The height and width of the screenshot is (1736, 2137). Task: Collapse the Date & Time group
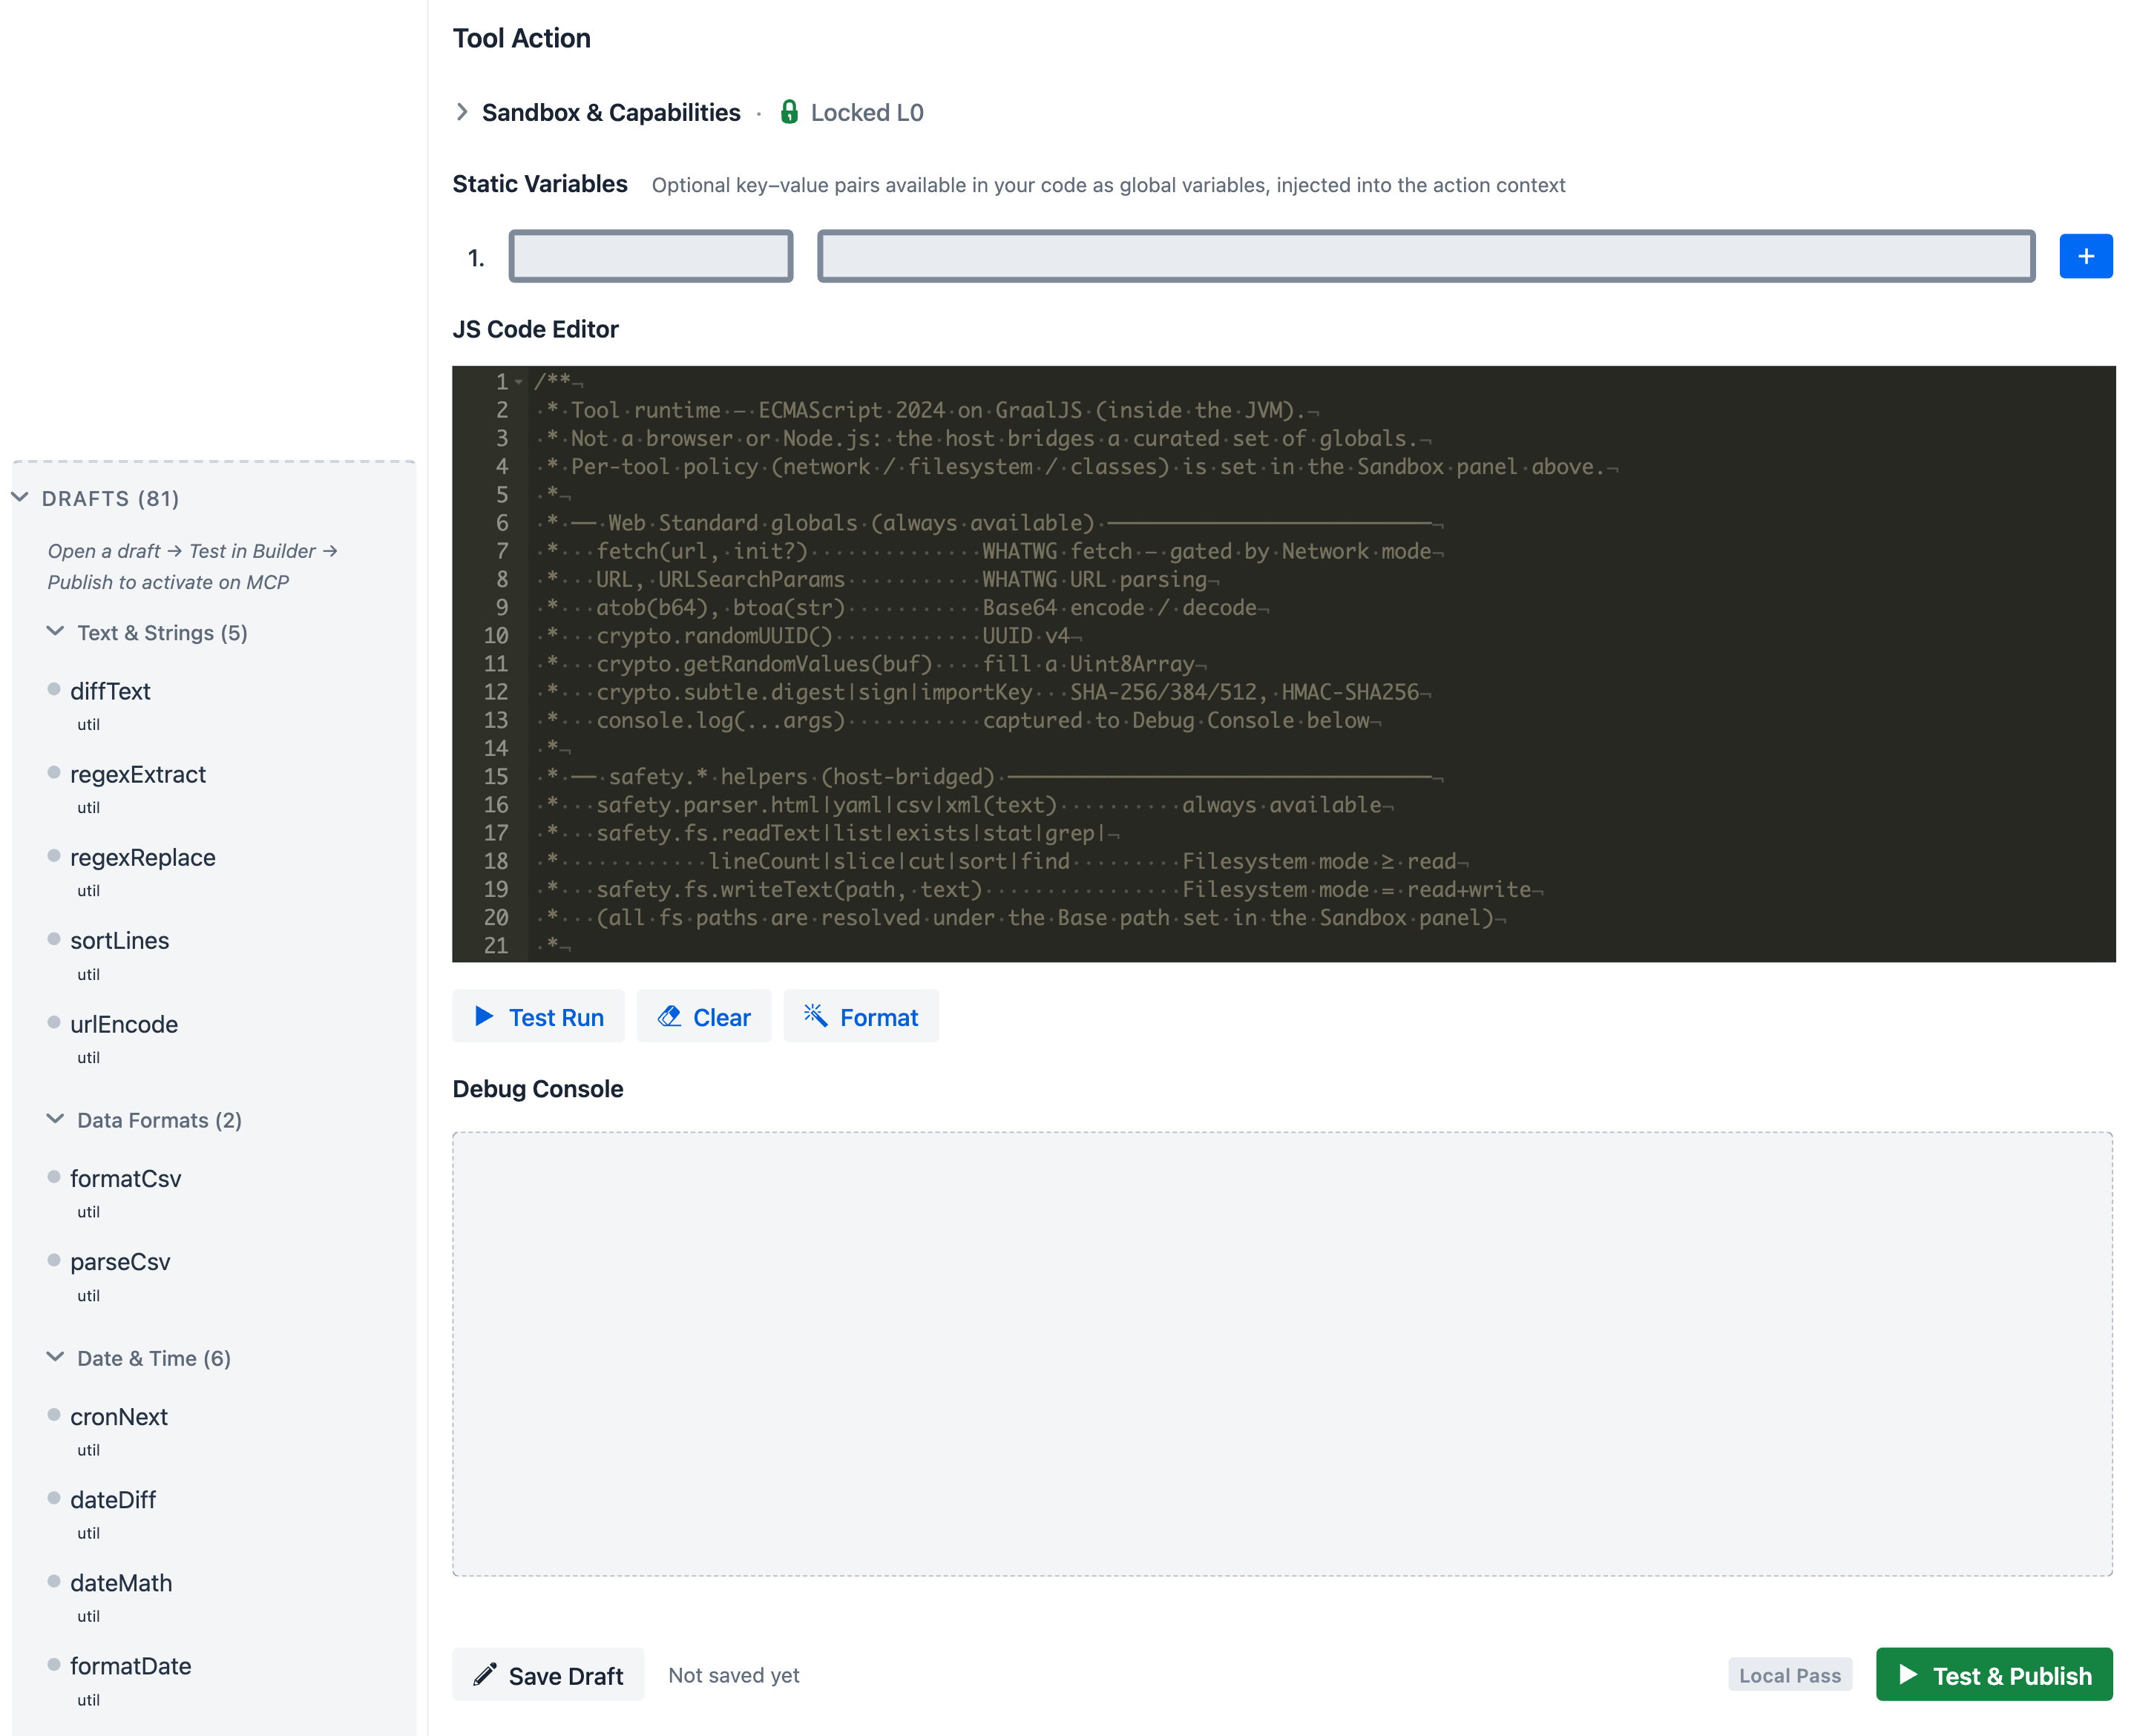56,1357
